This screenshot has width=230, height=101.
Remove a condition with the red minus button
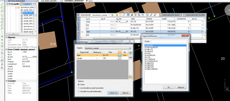click(130, 57)
